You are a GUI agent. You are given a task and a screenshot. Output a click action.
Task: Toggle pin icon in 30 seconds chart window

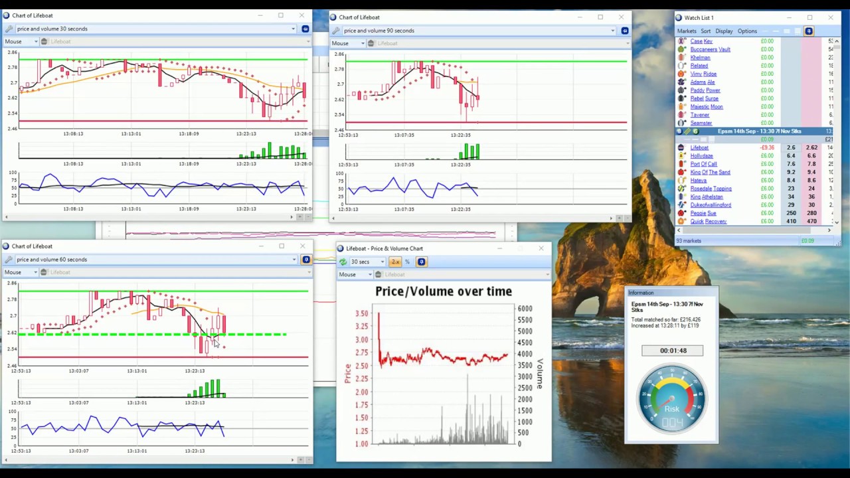305,29
